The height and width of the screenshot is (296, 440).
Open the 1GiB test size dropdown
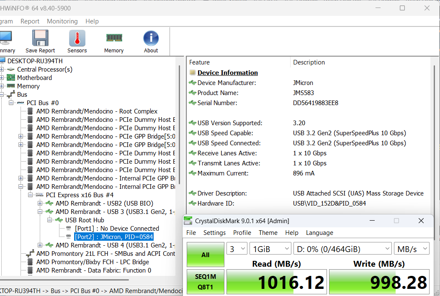click(x=270, y=249)
